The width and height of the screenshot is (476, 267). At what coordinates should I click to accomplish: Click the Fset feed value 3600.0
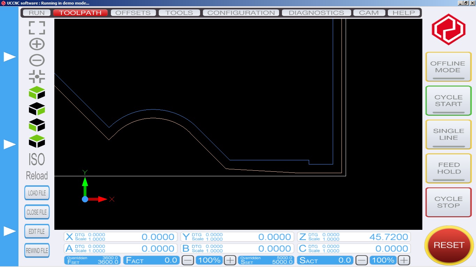pos(108,262)
